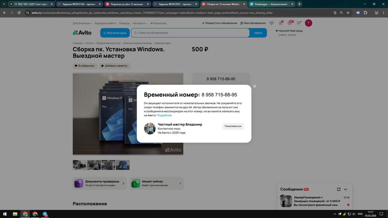Click the phone number button 8 958 715-88-95

[x=221, y=79]
